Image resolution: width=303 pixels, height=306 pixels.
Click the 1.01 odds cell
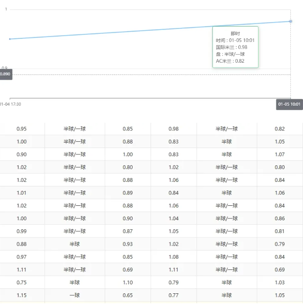[22, 193]
